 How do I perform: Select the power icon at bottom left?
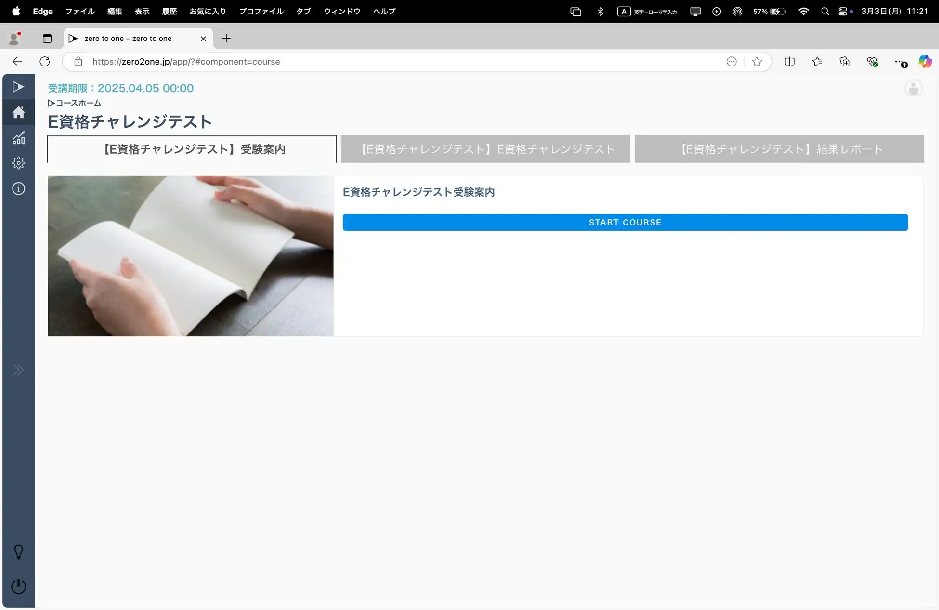17,587
